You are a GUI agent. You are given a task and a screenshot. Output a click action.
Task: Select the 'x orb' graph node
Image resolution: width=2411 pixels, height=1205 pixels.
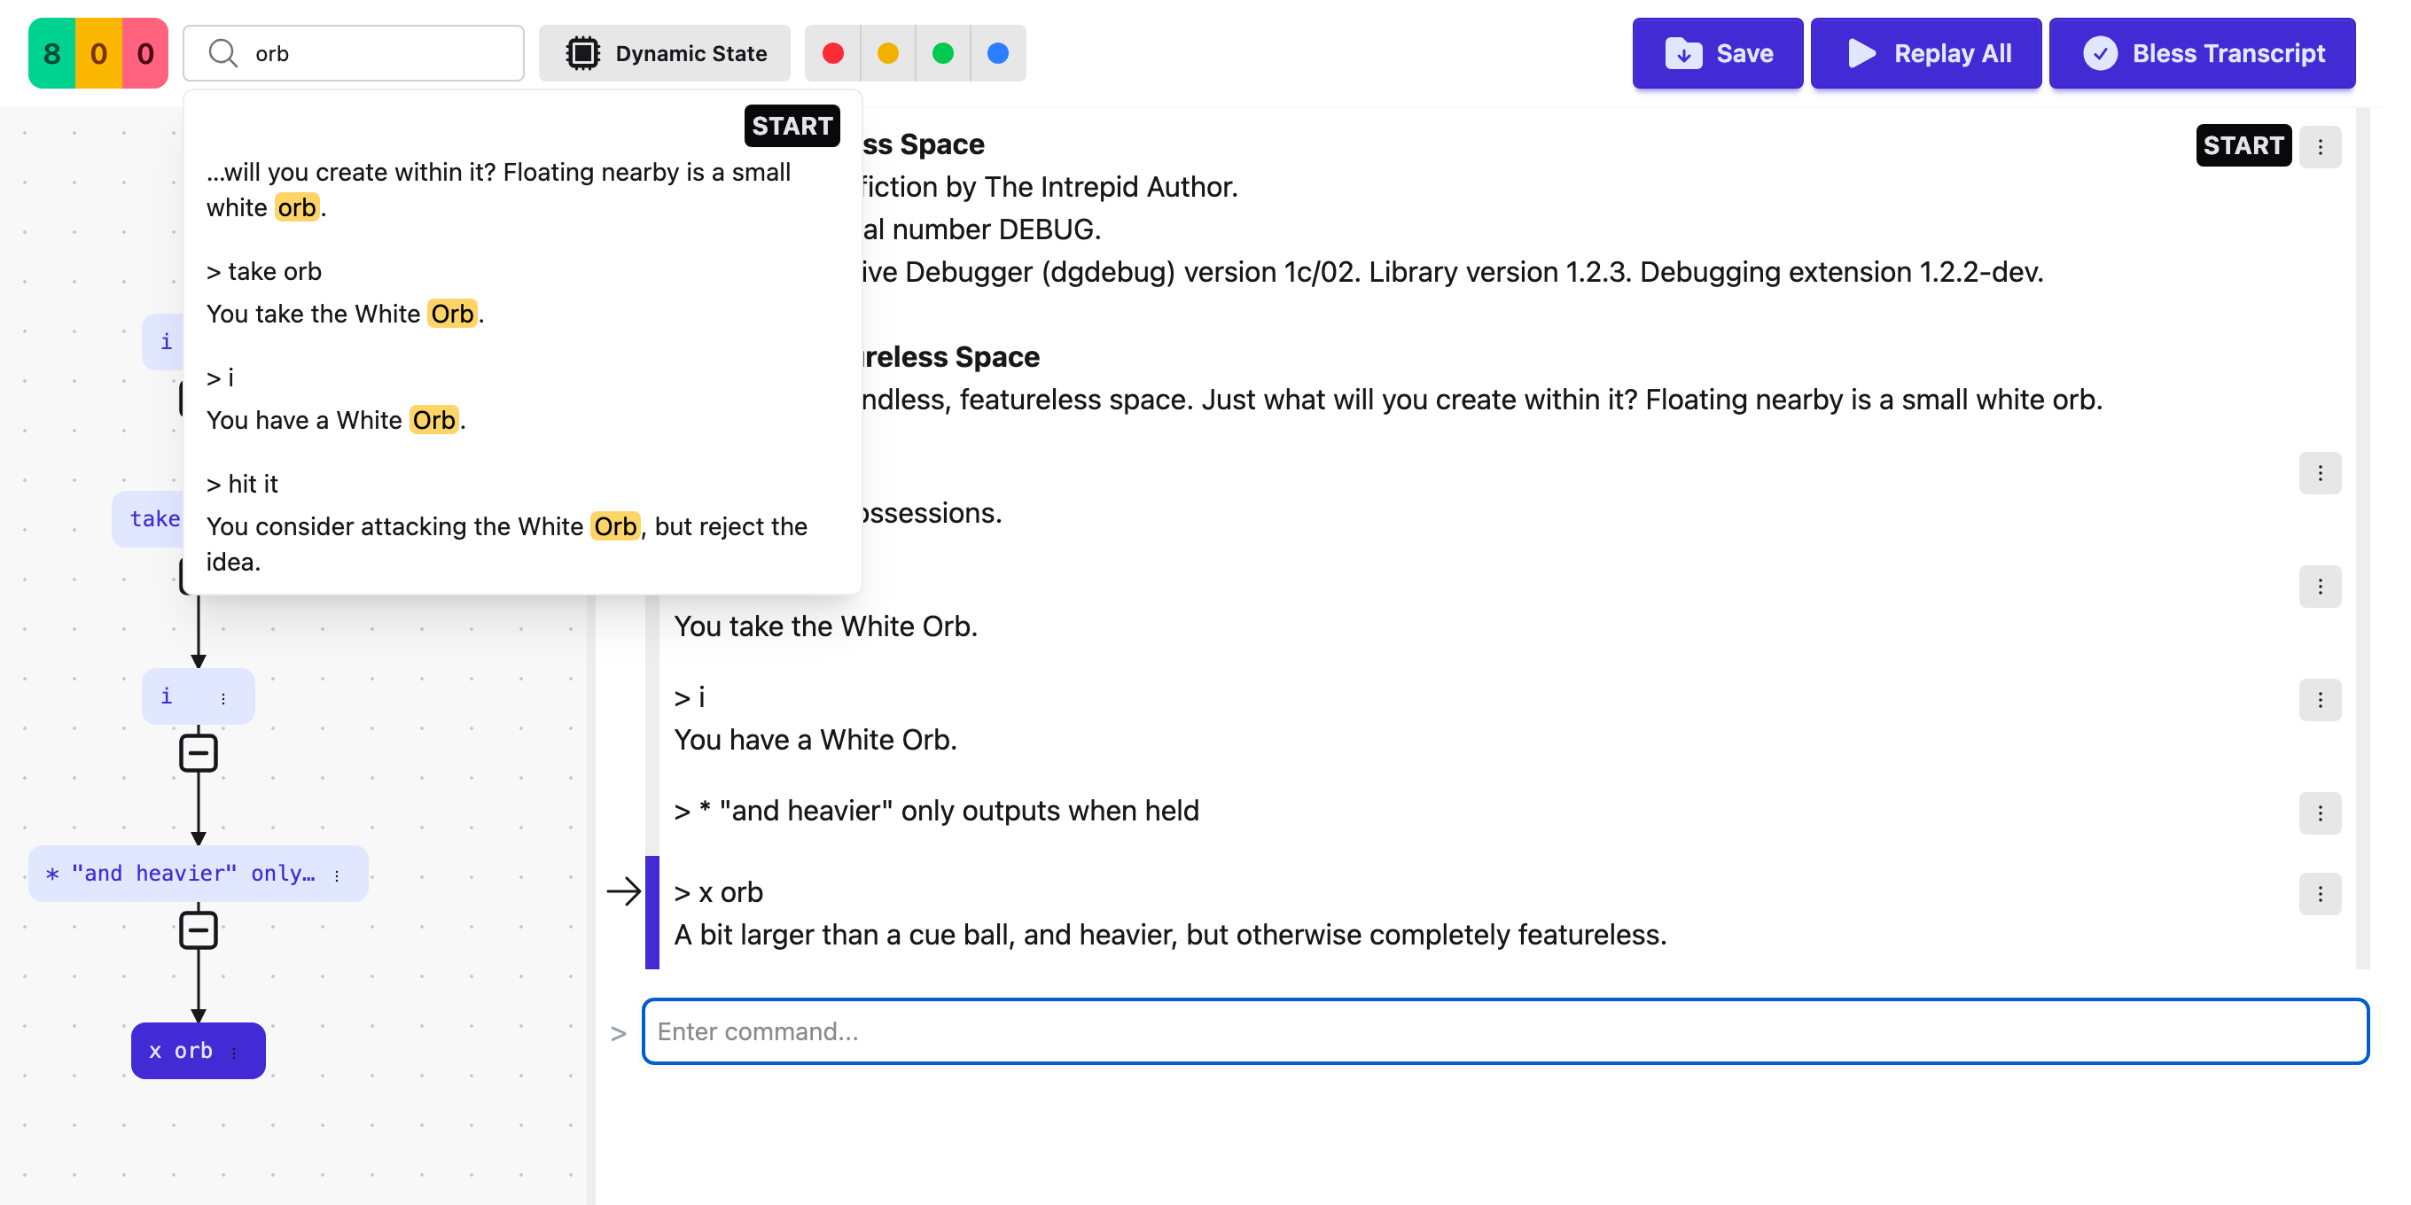(199, 1050)
